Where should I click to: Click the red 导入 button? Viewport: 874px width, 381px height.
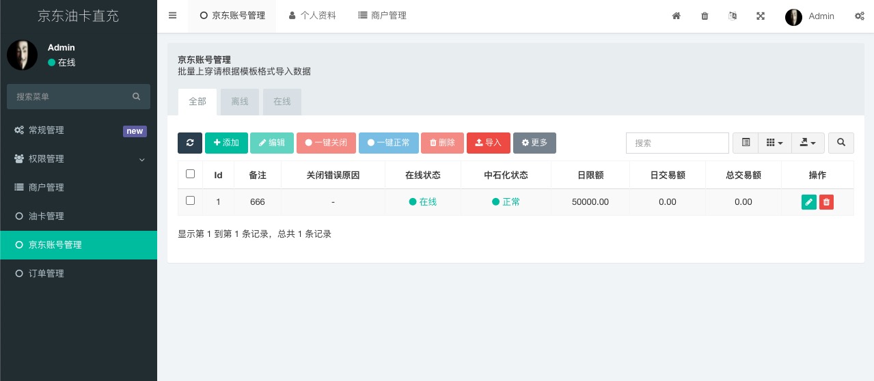[489, 143]
